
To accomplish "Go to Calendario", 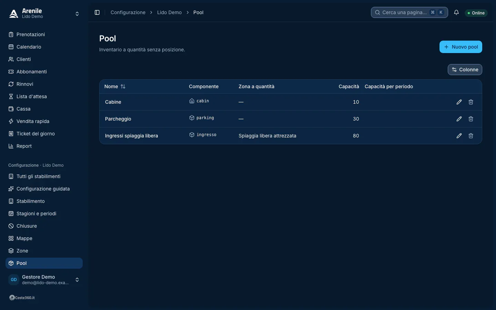I will point(44,47).
